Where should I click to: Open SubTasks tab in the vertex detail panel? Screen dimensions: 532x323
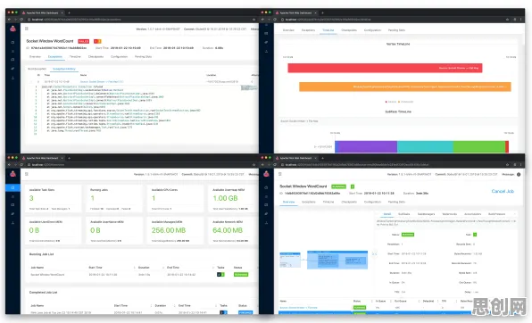tap(403, 214)
